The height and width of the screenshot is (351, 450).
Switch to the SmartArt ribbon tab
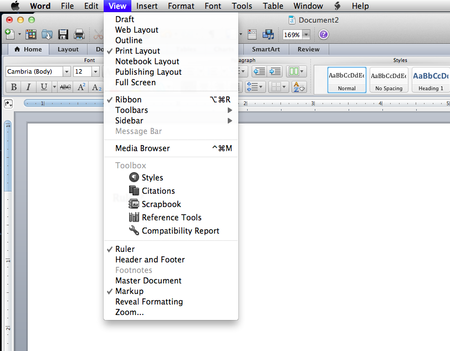click(x=266, y=49)
